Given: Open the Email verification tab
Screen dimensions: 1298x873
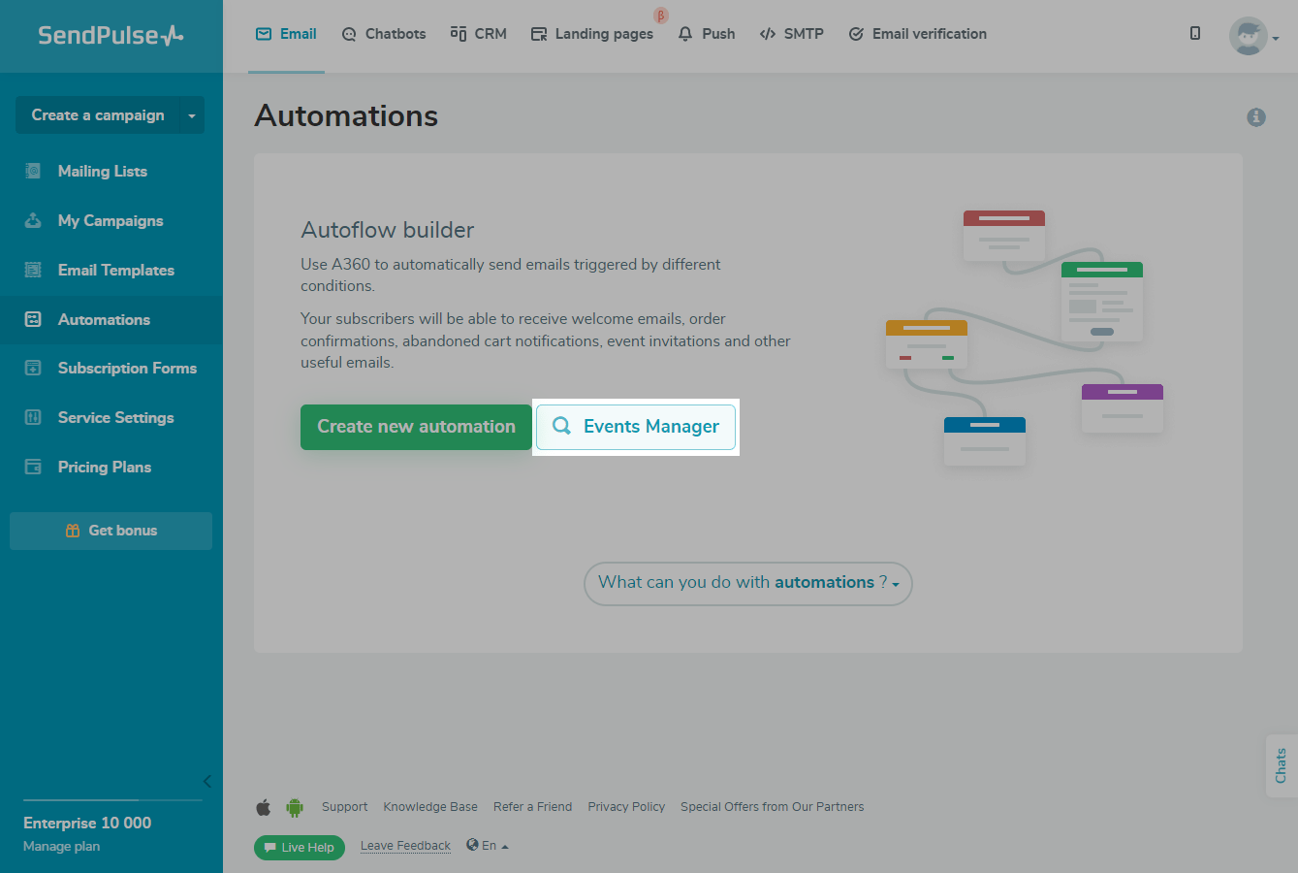Looking at the screenshot, I should pos(917,34).
